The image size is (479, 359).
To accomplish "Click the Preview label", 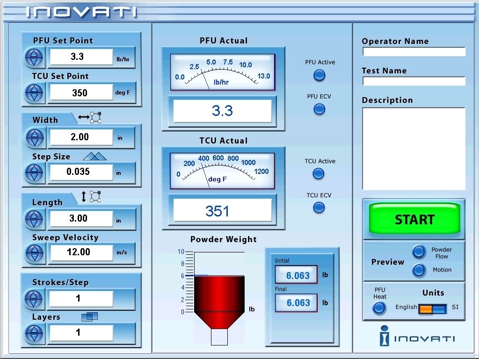I will pyautogui.click(x=388, y=262).
